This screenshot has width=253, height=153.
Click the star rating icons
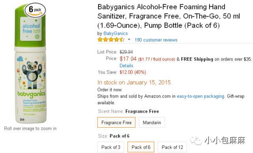pyautogui.click(x=111, y=40)
